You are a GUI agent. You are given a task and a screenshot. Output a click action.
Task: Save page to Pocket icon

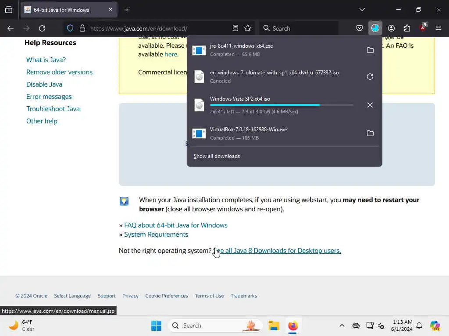click(x=360, y=28)
